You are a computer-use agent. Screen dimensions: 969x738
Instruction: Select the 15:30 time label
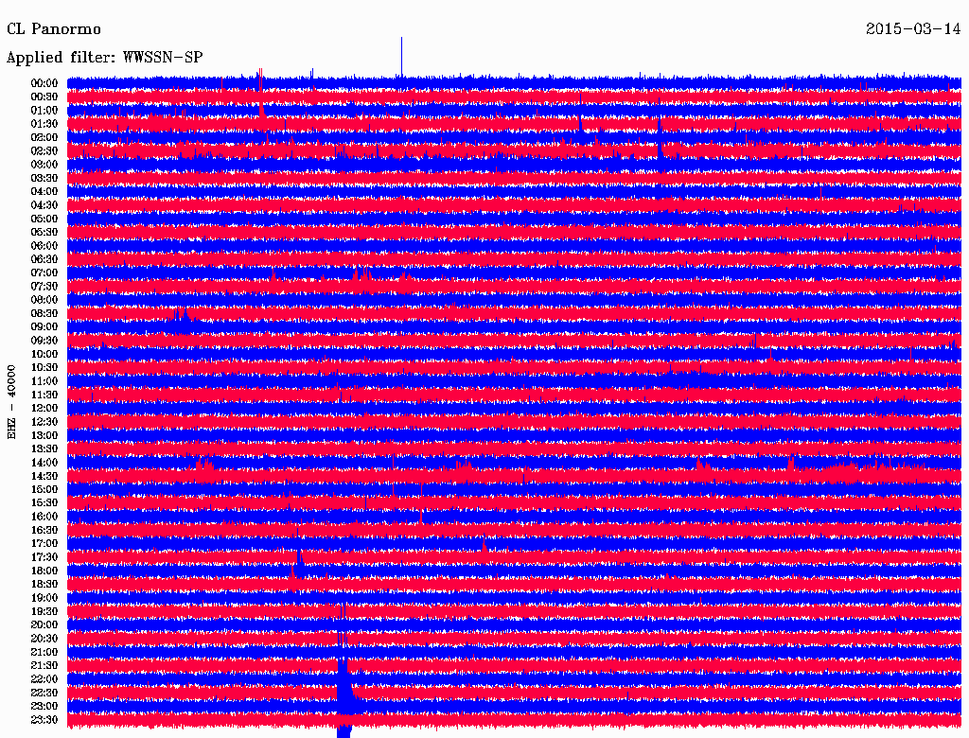pos(44,503)
